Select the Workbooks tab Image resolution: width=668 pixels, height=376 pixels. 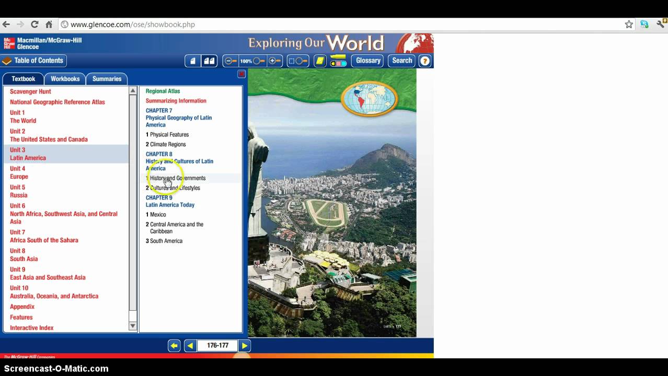tap(65, 79)
